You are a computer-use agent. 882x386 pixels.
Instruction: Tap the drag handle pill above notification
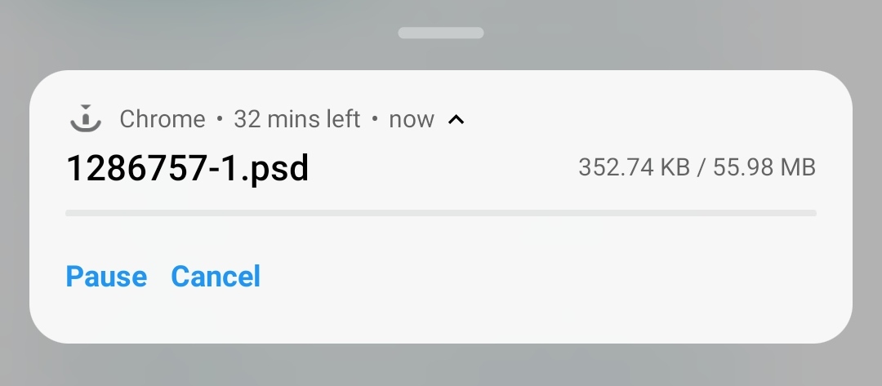click(x=441, y=33)
